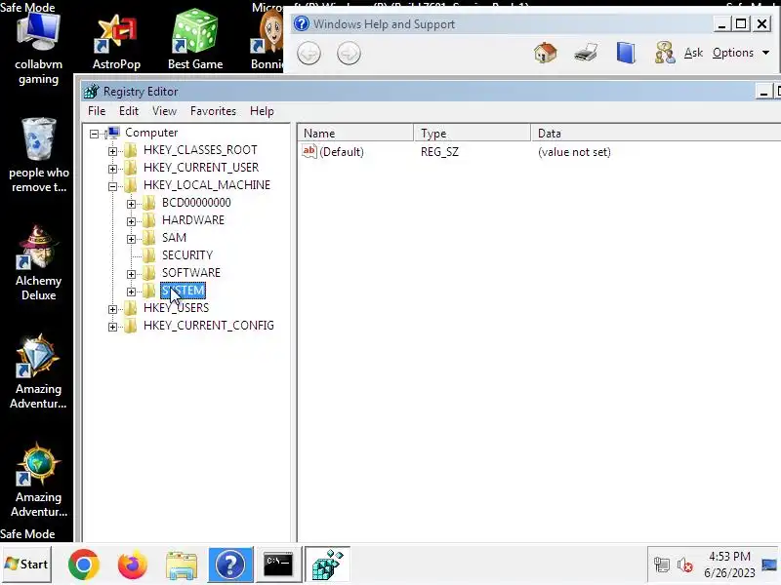Screen dimensions: 781x585
Task: Select the HKEY_LOCAL_MACHINE key
Action: [x=207, y=185]
